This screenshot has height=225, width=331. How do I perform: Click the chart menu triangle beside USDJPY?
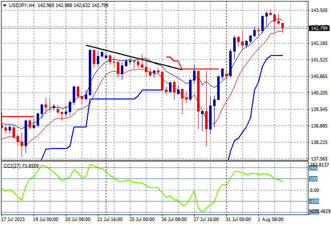pyautogui.click(x=5, y=5)
